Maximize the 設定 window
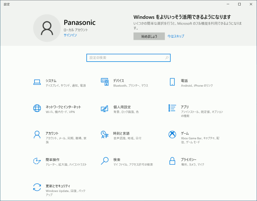 [x=239, y=4]
